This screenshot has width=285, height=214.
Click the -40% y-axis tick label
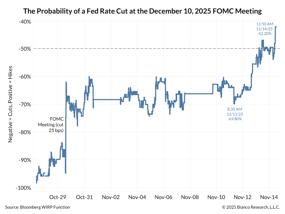click(25, 21)
